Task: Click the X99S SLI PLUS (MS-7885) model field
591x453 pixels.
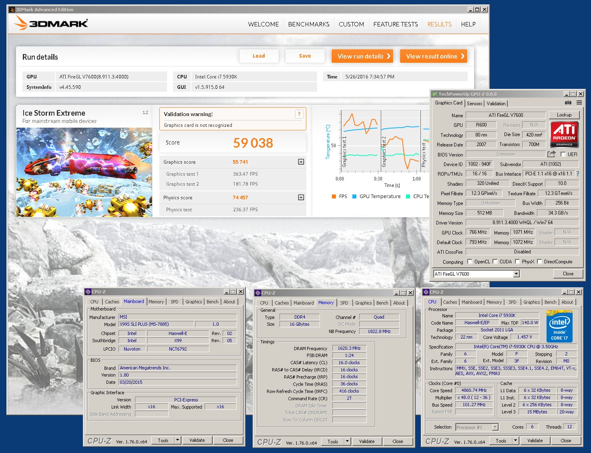Action: click(x=156, y=324)
